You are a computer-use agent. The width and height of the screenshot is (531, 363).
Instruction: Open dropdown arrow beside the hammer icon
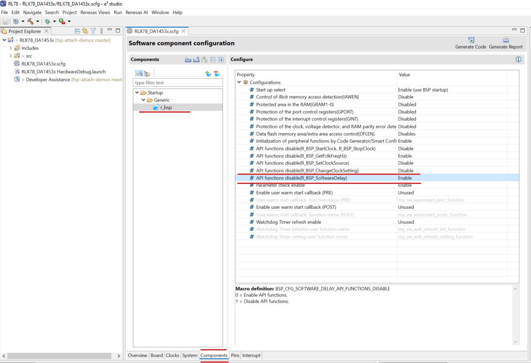pos(37,21)
